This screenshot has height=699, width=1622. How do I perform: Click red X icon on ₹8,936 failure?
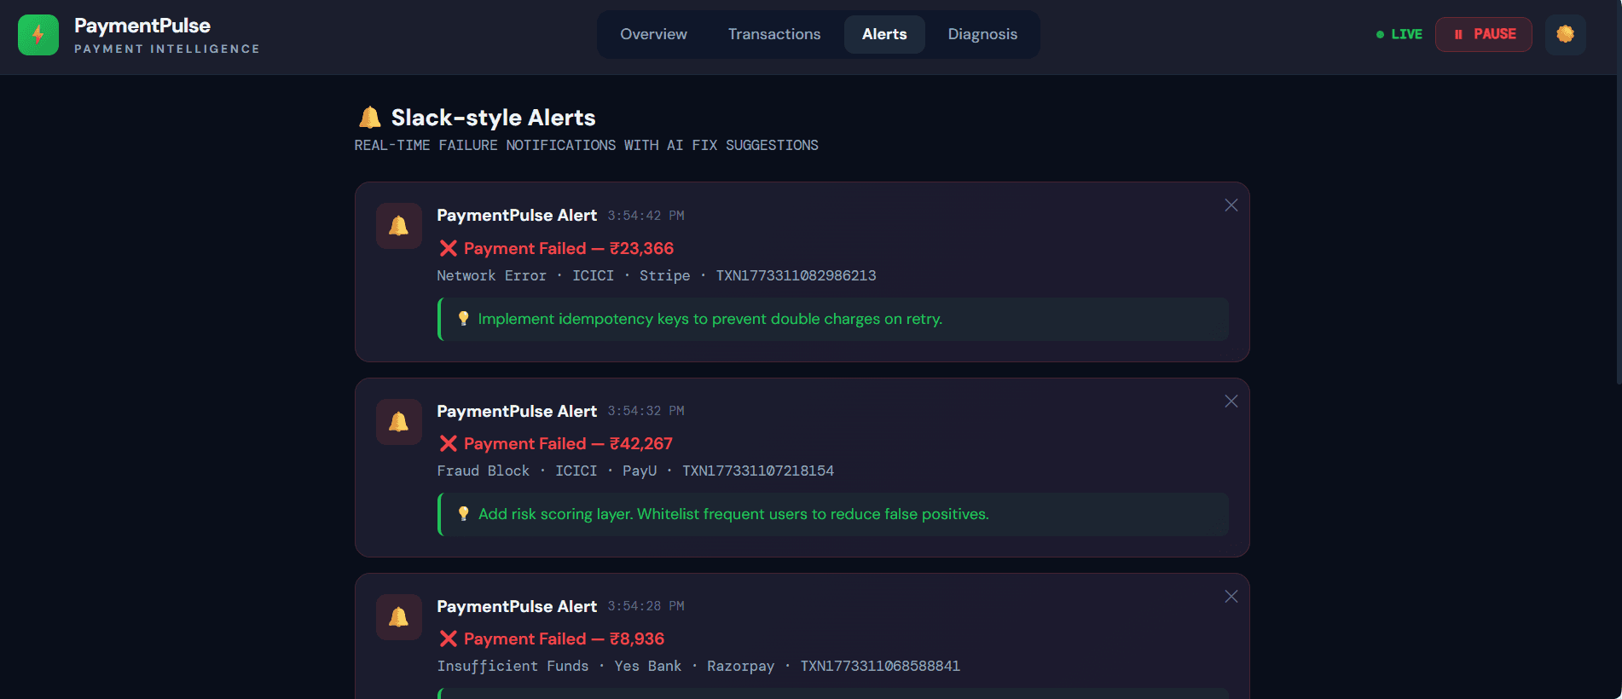point(448,638)
